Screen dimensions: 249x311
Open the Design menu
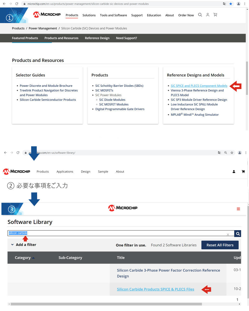pos(86,172)
